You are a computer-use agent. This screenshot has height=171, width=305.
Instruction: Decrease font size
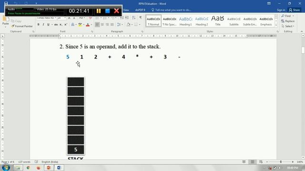[74, 18]
